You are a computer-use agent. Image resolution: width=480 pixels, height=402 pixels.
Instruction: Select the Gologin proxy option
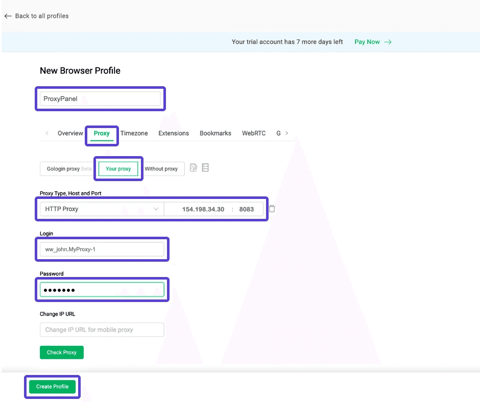pyautogui.click(x=66, y=169)
